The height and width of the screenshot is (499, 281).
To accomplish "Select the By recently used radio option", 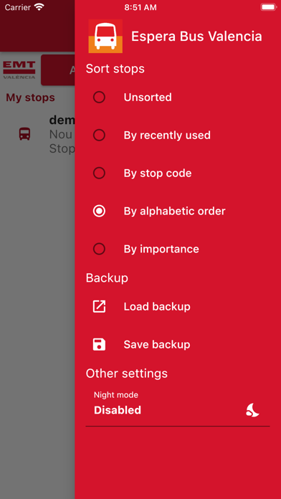I will (x=99, y=136).
